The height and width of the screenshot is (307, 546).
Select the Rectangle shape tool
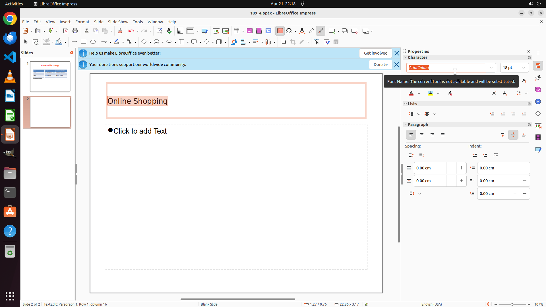(x=84, y=42)
